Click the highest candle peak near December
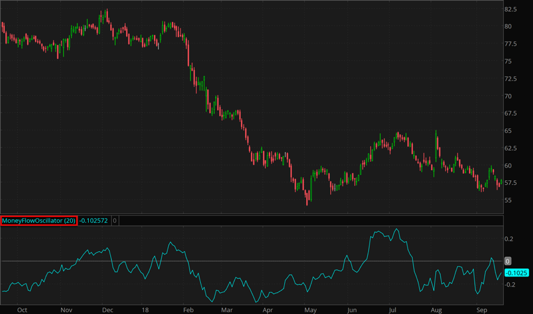The width and height of the screenshot is (533, 314). [x=104, y=12]
